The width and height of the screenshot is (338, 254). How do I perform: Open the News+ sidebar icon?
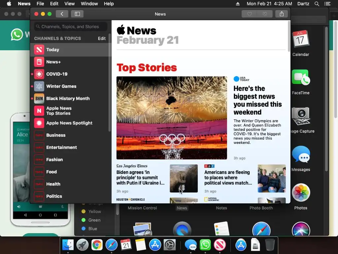(x=39, y=62)
